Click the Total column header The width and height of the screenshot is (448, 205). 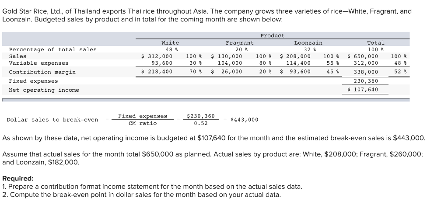tap(376, 43)
